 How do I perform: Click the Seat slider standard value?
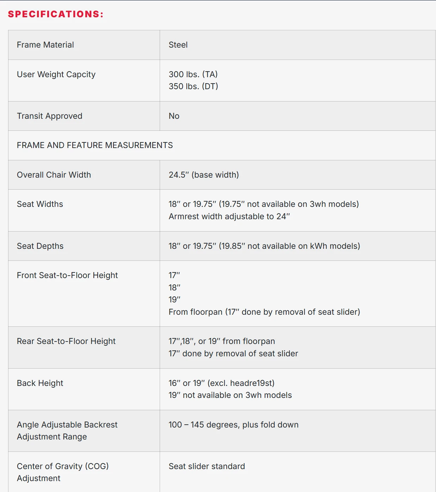click(x=207, y=466)
